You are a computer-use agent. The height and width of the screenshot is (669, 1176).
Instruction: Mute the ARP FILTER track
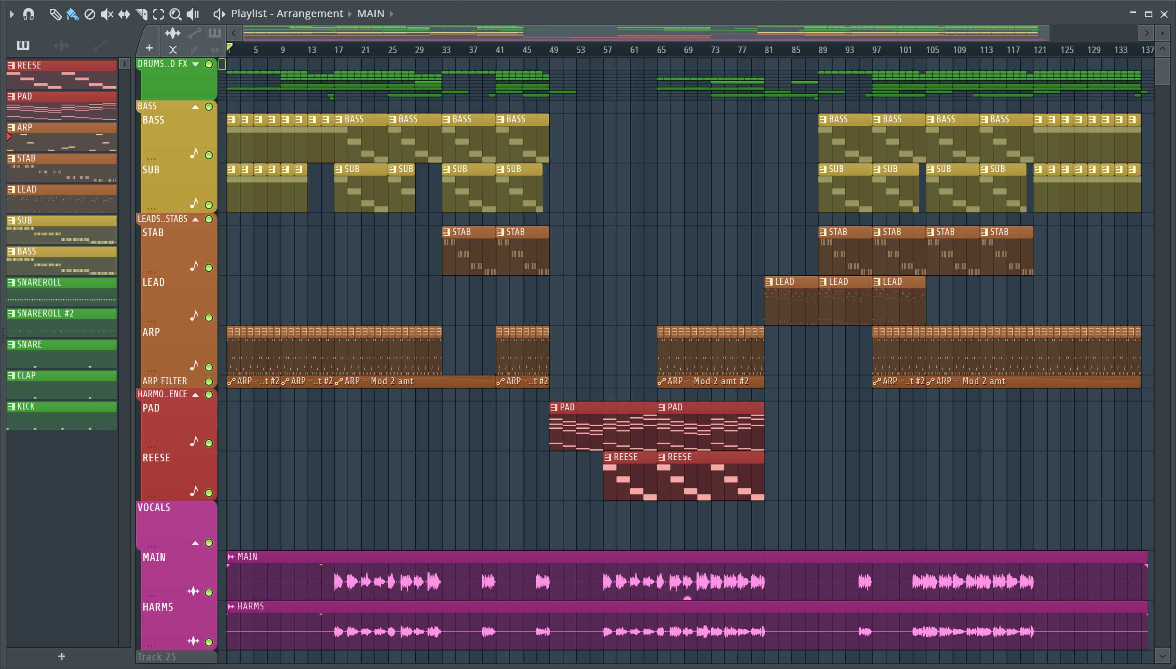point(209,381)
